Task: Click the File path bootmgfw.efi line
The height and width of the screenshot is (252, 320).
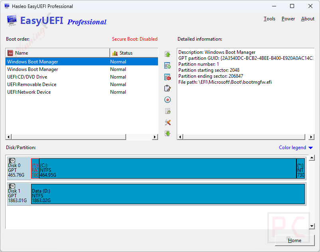Action: click(x=225, y=82)
